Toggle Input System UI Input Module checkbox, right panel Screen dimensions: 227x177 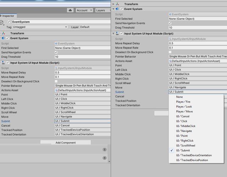[x=121, y=34]
